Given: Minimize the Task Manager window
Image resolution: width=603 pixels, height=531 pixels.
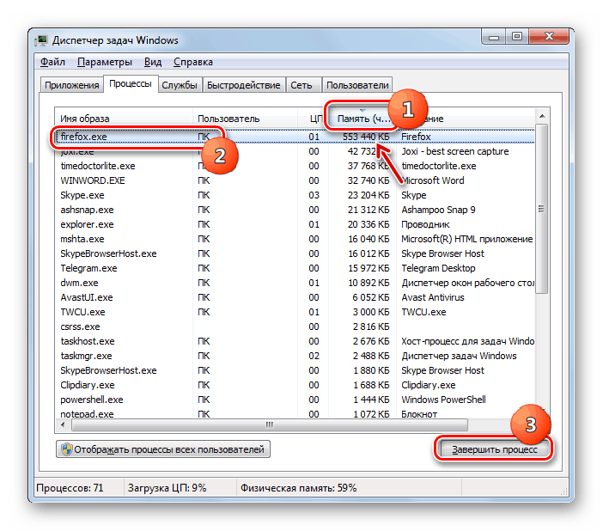Looking at the screenshot, I should [494, 37].
